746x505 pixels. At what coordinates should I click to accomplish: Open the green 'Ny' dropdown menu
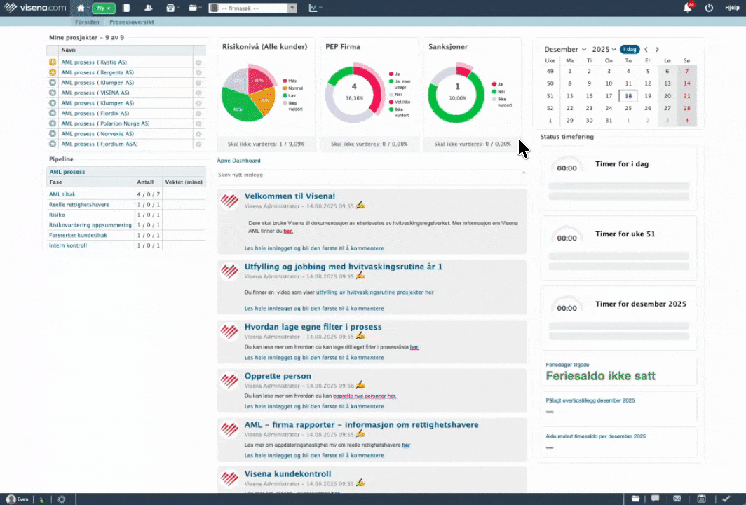[x=103, y=8]
